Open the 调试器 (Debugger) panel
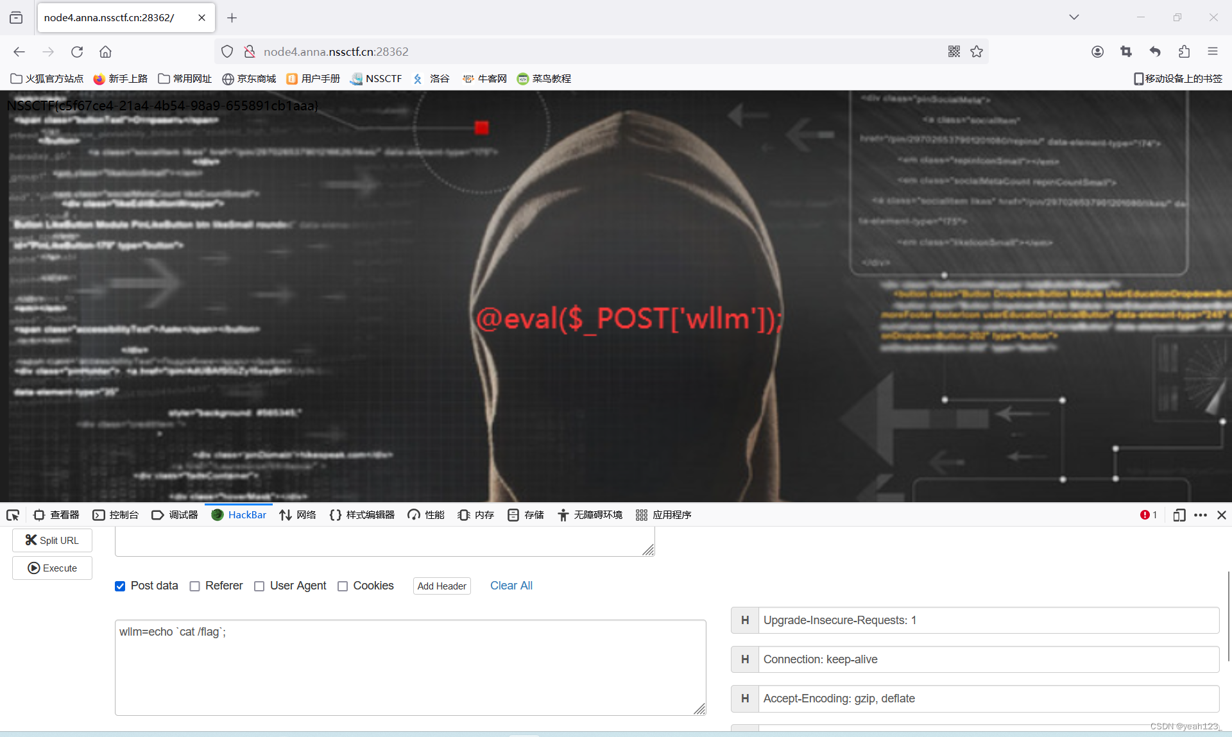The image size is (1232, 737). 175,514
